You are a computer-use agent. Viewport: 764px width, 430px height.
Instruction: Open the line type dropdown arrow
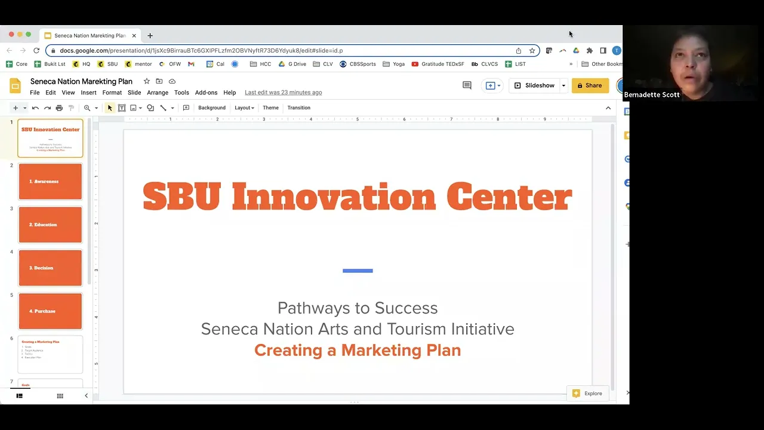[x=172, y=108]
